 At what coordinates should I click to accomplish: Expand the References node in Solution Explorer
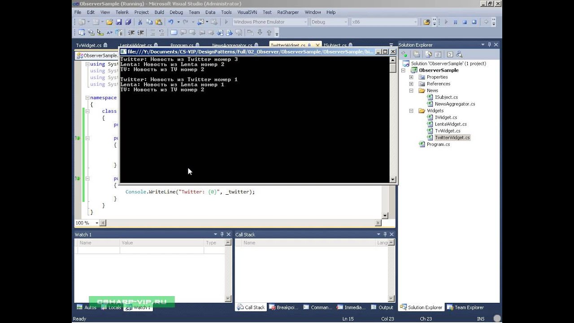pos(411,84)
